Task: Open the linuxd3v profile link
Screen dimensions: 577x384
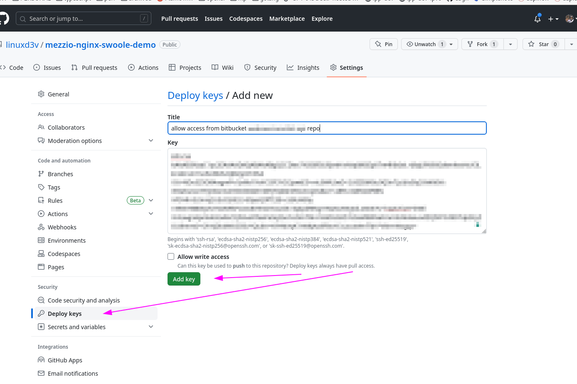Action: [22, 44]
